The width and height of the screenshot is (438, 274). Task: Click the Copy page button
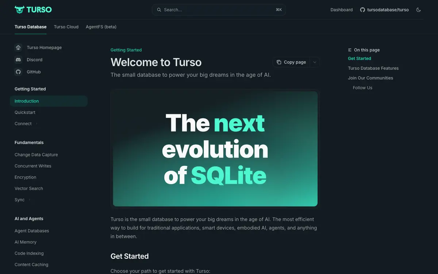[291, 62]
